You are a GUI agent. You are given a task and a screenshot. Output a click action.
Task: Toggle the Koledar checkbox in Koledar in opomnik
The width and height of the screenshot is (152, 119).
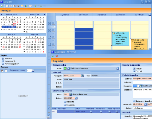tap(134, 68)
